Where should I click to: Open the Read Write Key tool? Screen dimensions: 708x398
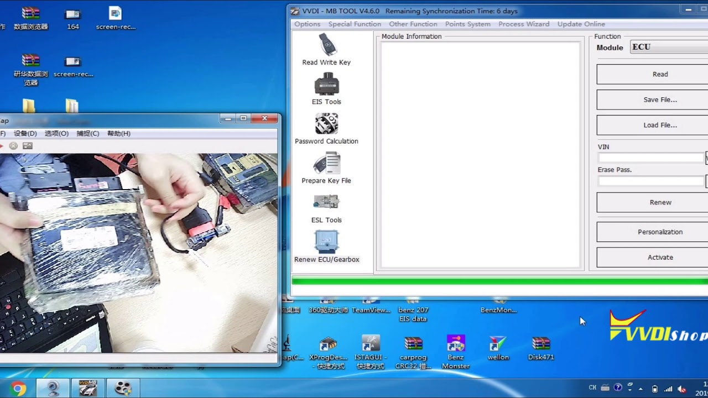[326, 49]
